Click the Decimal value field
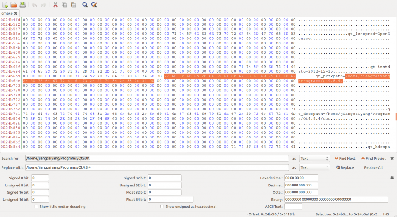This screenshot has height=217, width=397. point(301,185)
